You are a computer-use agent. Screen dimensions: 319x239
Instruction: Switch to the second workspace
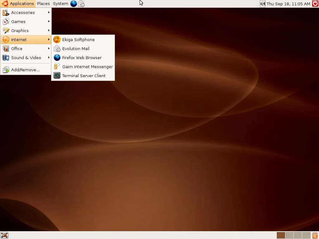[x=289, y=235]
